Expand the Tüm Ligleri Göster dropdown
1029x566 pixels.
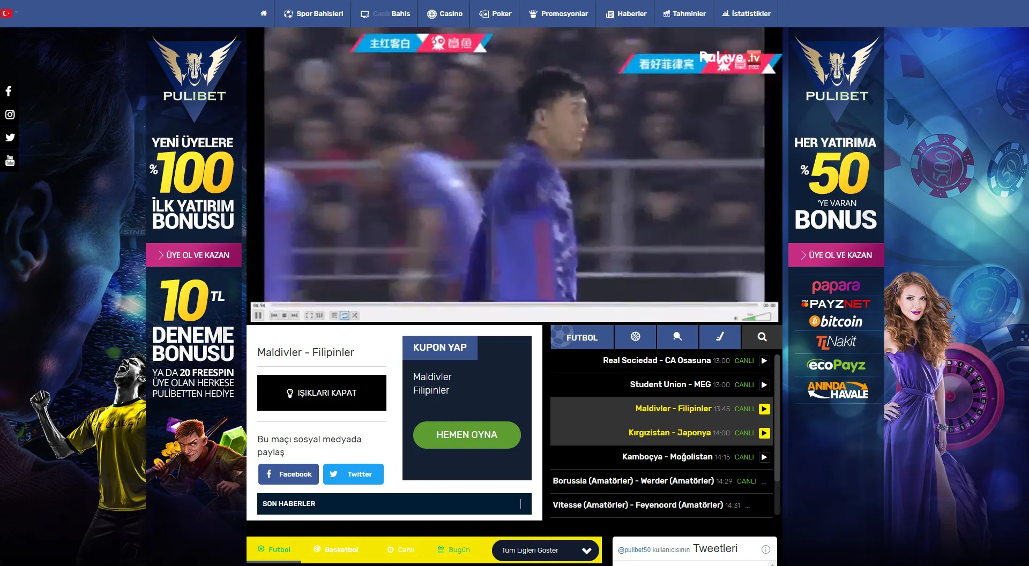pos(545,550)
